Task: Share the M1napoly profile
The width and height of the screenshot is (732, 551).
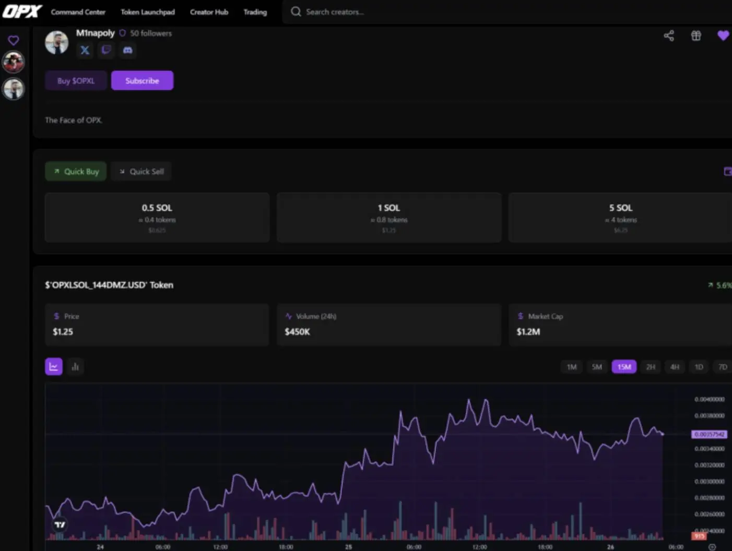Action: pos(669,35)
